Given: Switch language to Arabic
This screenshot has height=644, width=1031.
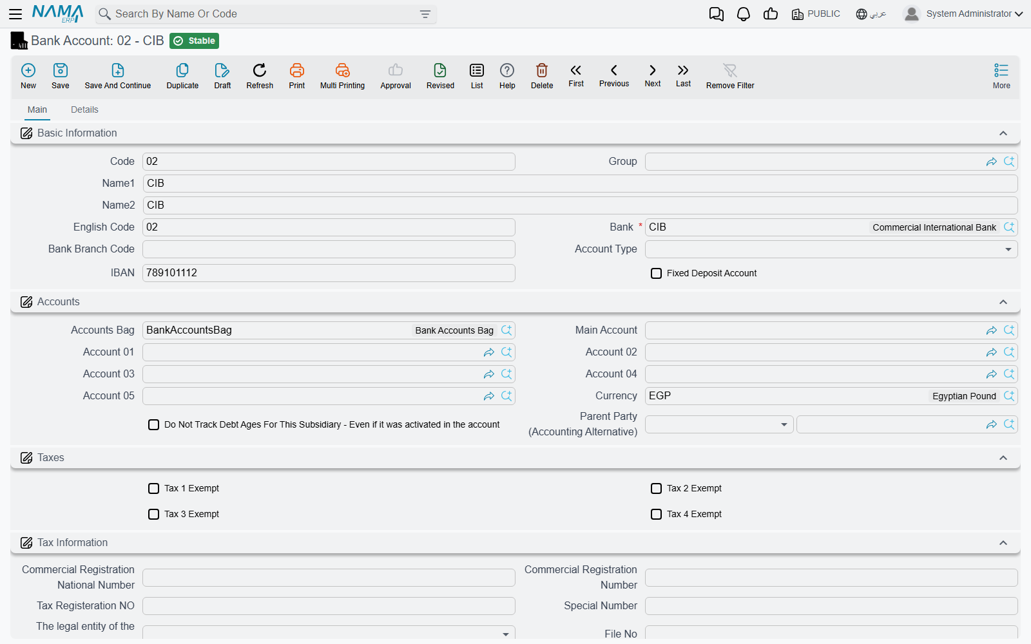Looking at the screenshot, I should click(871, 14).
